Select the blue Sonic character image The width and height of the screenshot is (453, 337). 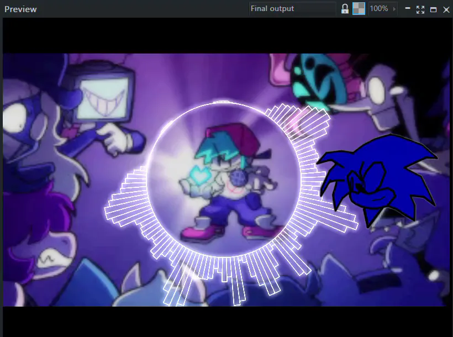(x=378, y=180)
